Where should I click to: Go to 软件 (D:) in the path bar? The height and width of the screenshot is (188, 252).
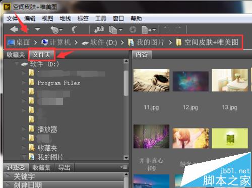click(x=99, y=42)
